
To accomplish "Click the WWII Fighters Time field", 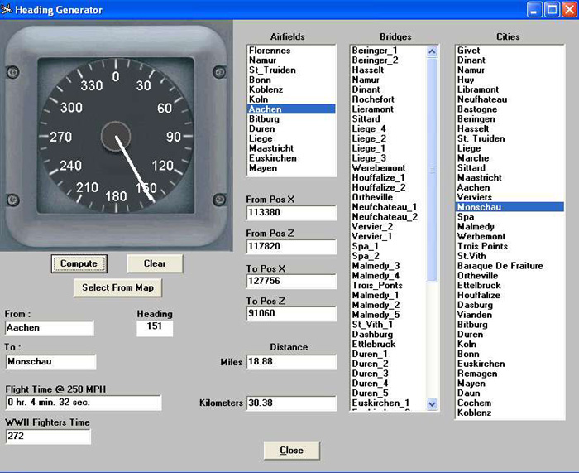I will tap(48, 437).
